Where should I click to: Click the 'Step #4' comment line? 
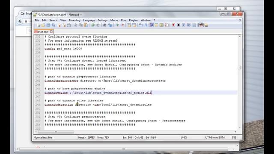tap(85, 61)
